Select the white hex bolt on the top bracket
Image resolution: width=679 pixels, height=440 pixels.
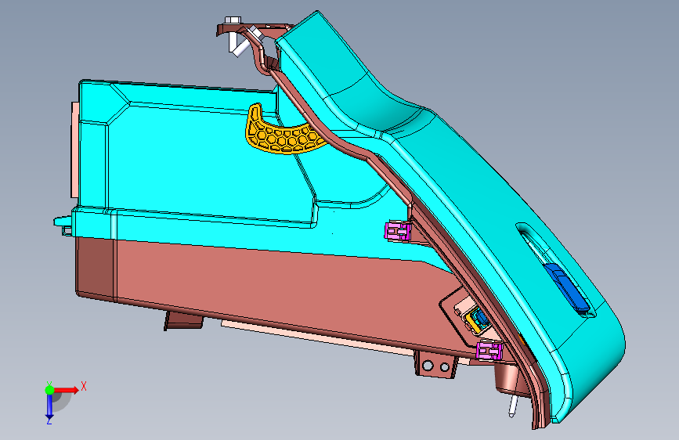coord(233,21)
